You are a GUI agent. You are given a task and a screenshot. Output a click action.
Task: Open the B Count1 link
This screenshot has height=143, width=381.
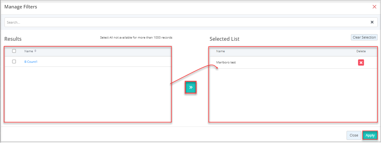[x=31, y=62]
